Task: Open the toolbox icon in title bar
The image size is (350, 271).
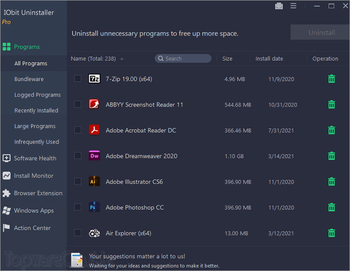Action: 279,6
